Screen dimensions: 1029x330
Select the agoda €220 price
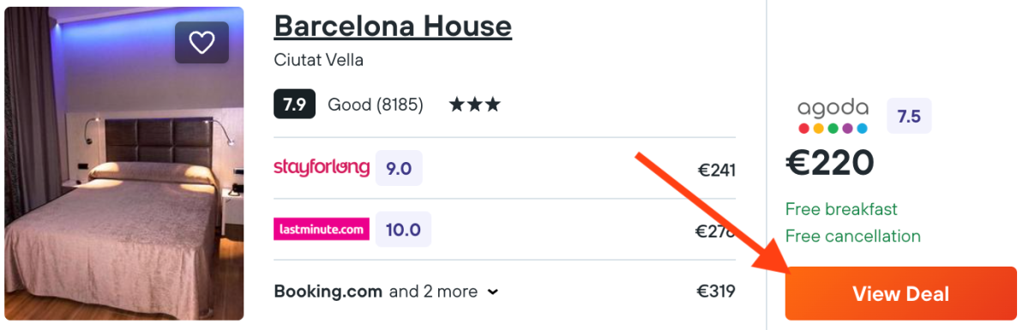pyautogui.click(x=830, y=163)
